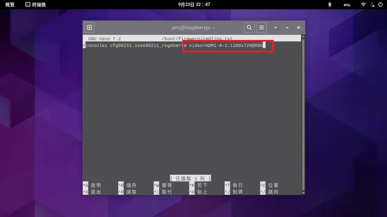The height and width of the screenshot is (217, 387).
Task: Click the terminal scrollbar up arrow
Action: click(x=303, y=37)
